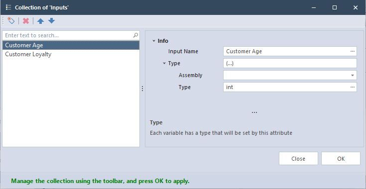The width and height of the screenshot is (366, 189).
Task: Open the Input Name ellipsis editor
Action: [353, 51]
